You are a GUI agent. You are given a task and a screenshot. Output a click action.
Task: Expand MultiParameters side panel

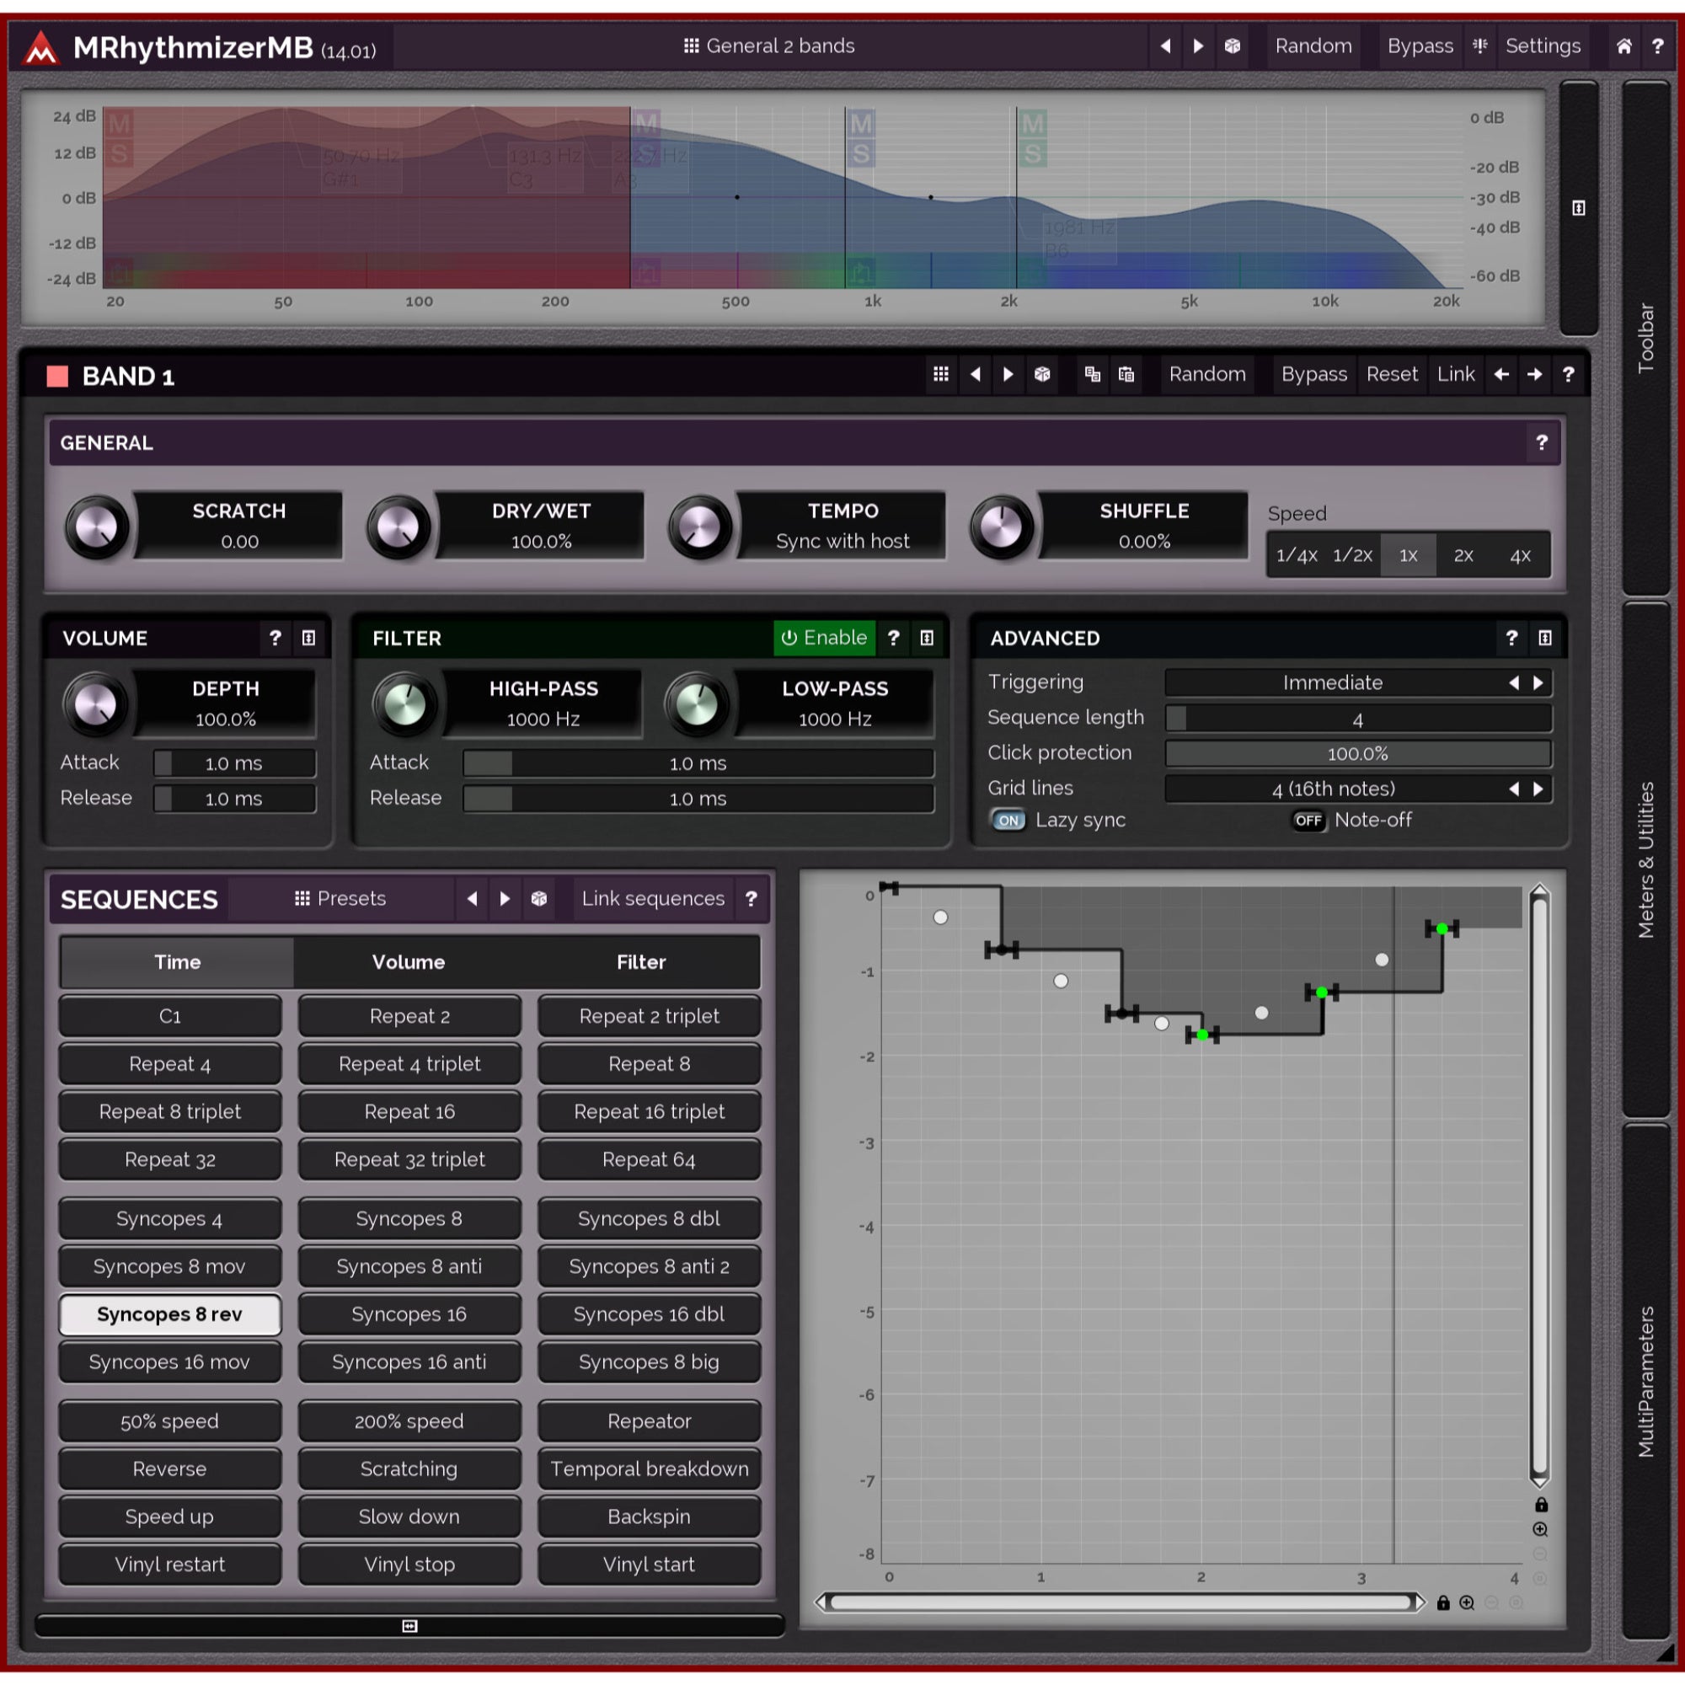(x=1645, y=1381)
